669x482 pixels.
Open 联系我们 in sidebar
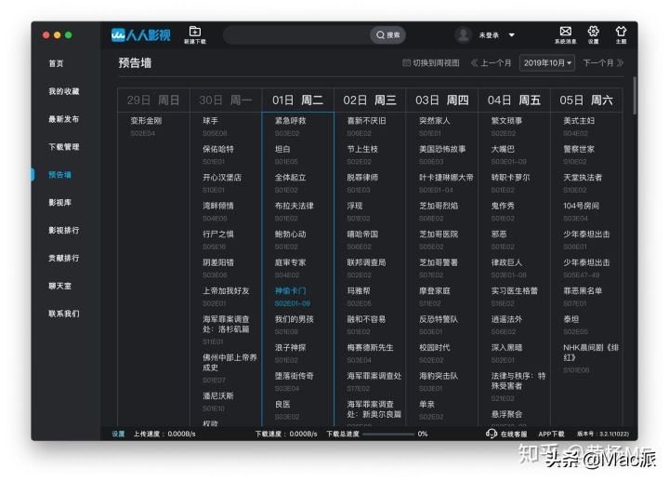pos(63,314)
